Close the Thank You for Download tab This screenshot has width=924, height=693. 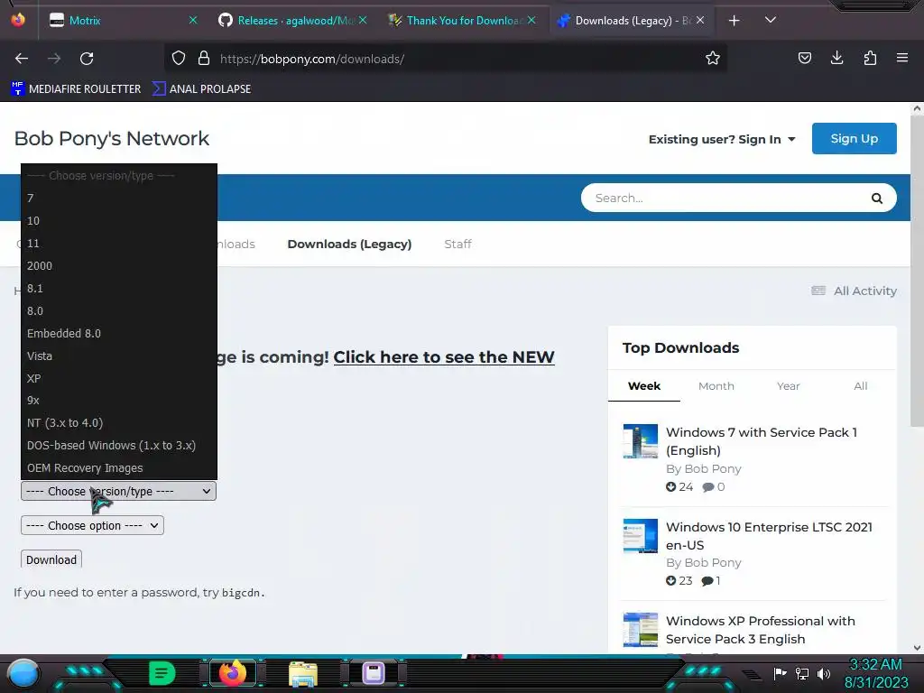[x=531, y=20]
